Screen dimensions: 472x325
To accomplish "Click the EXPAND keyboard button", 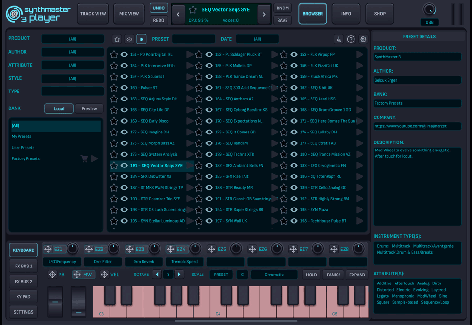I will (x=357, y=275).
